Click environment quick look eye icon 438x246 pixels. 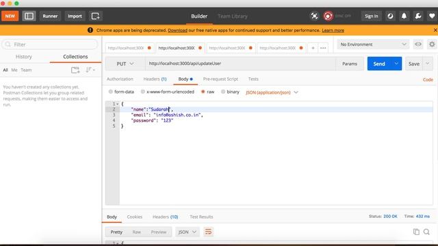point(418,44)
